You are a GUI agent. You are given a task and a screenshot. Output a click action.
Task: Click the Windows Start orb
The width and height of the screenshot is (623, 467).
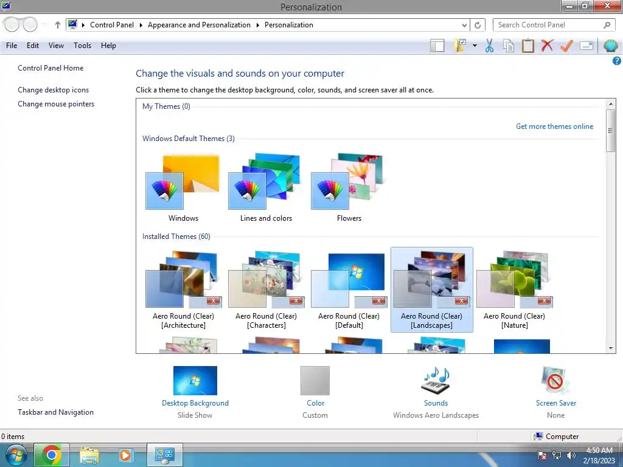pos(16,455)
